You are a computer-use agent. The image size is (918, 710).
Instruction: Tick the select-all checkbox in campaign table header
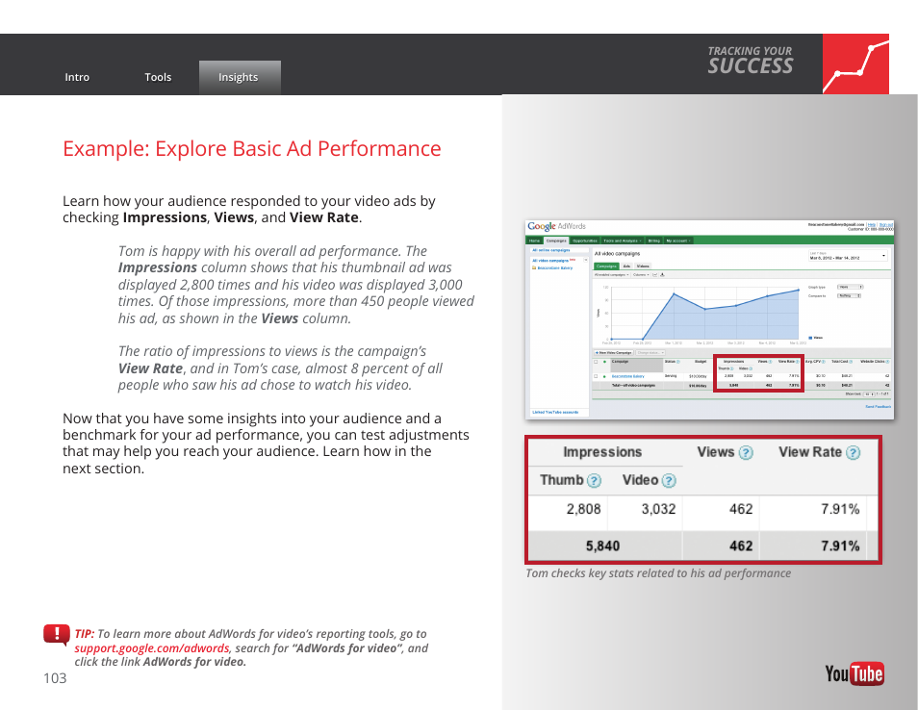click(x=596, y=362)
